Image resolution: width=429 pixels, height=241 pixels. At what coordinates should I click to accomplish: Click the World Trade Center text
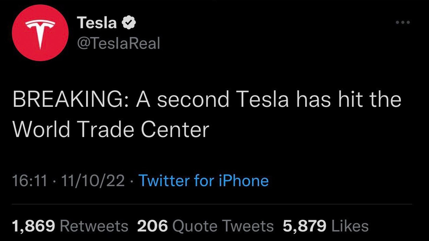pyautogui.click(x=111, y=130)
